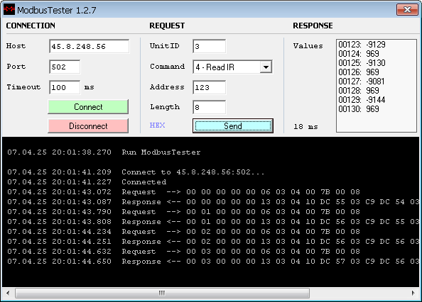This screenshot has height=302, width=422.
Task: Focus the Host IP address field
Action: click(x=90, y=47)
